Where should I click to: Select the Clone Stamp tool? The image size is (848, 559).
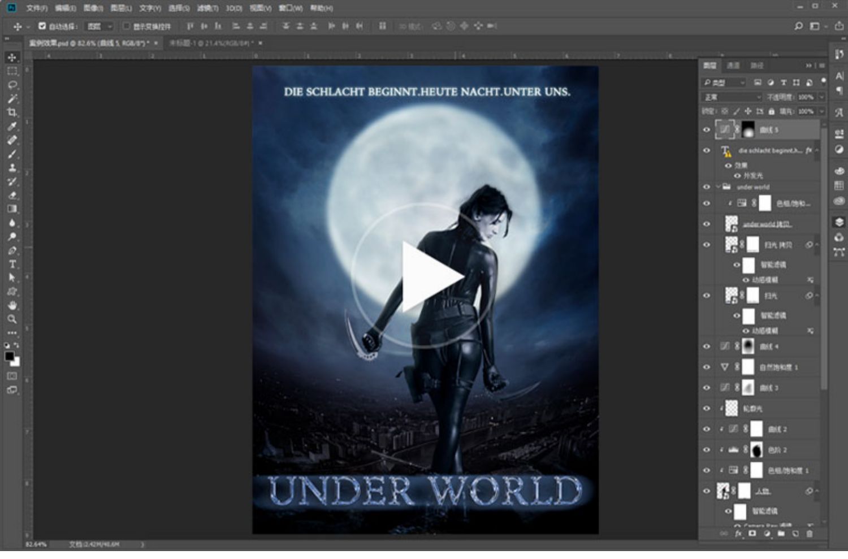coord(12,168)
